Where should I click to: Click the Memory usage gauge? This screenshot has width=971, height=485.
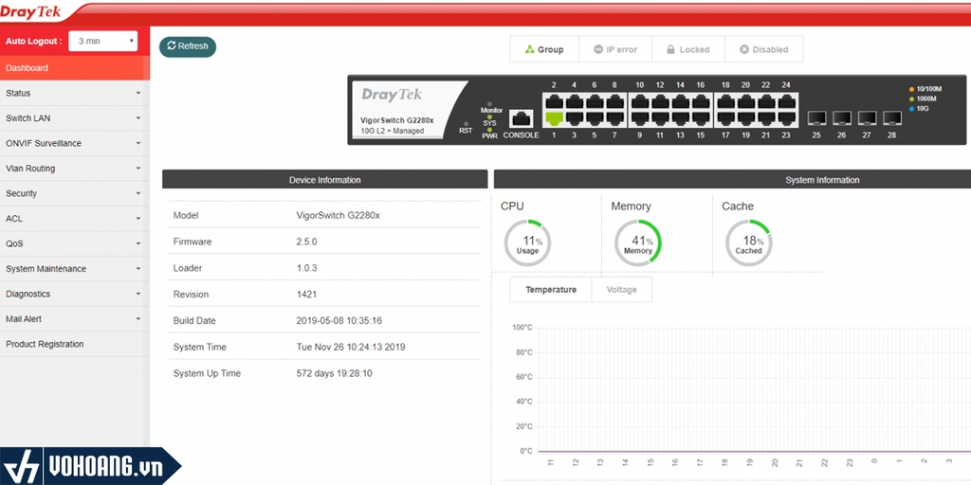click(638, 243)
